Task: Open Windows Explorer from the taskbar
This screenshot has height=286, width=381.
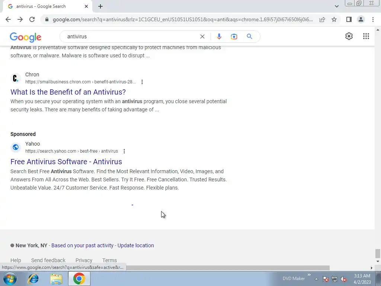Action: click(x=56, y=279)
